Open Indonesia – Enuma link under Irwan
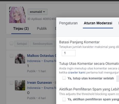The image size is (119, 104). point(42,88)
